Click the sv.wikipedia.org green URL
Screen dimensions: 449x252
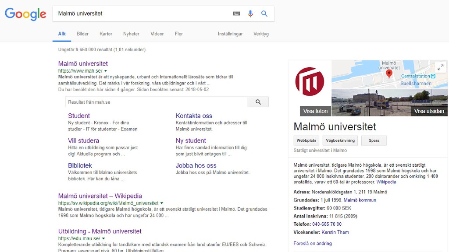click(108, 203)
